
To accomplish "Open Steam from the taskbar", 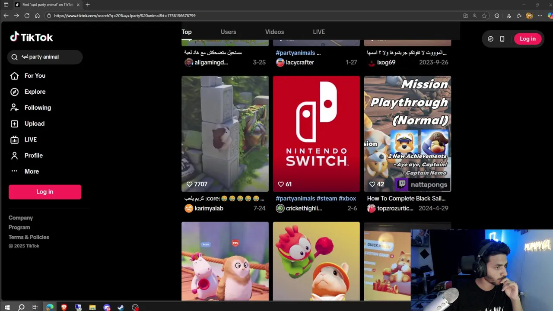I will coord(121,308).
